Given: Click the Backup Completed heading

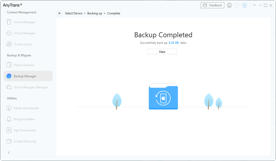Looking at the screenshot, I should tap(163, 35).
